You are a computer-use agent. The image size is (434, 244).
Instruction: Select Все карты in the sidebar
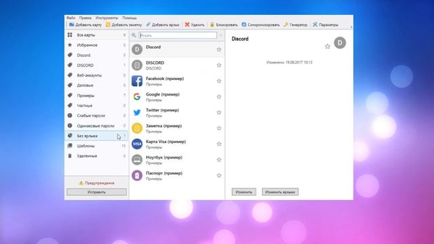coord(96,35)
